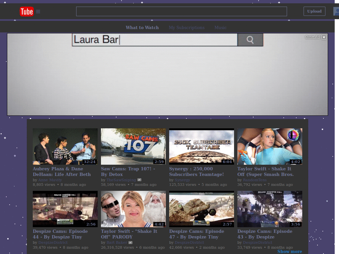Click title Synergy : 250,000 Subscribers Teamtage!
The image size is (339, 254).
click(197, 172)
